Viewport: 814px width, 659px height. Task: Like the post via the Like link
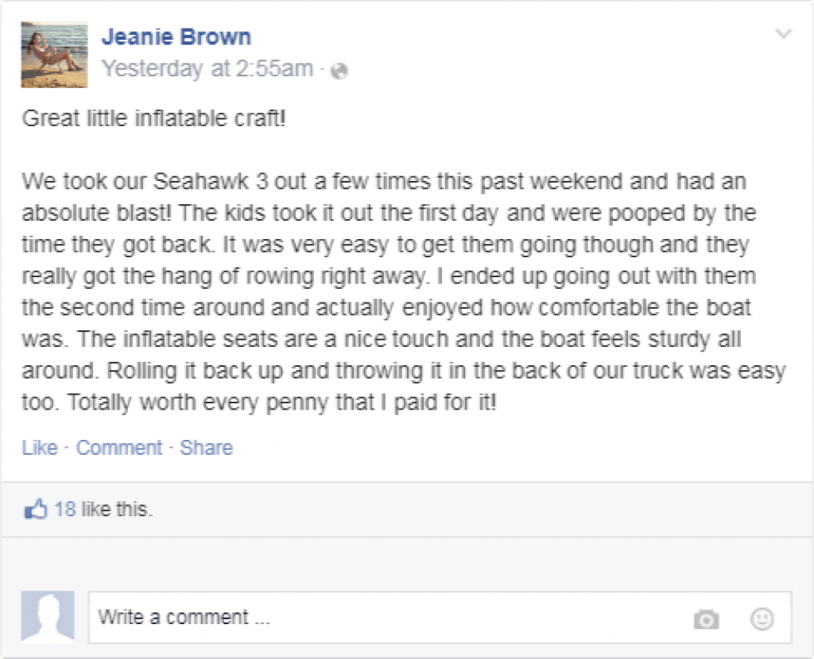point(40,448)
